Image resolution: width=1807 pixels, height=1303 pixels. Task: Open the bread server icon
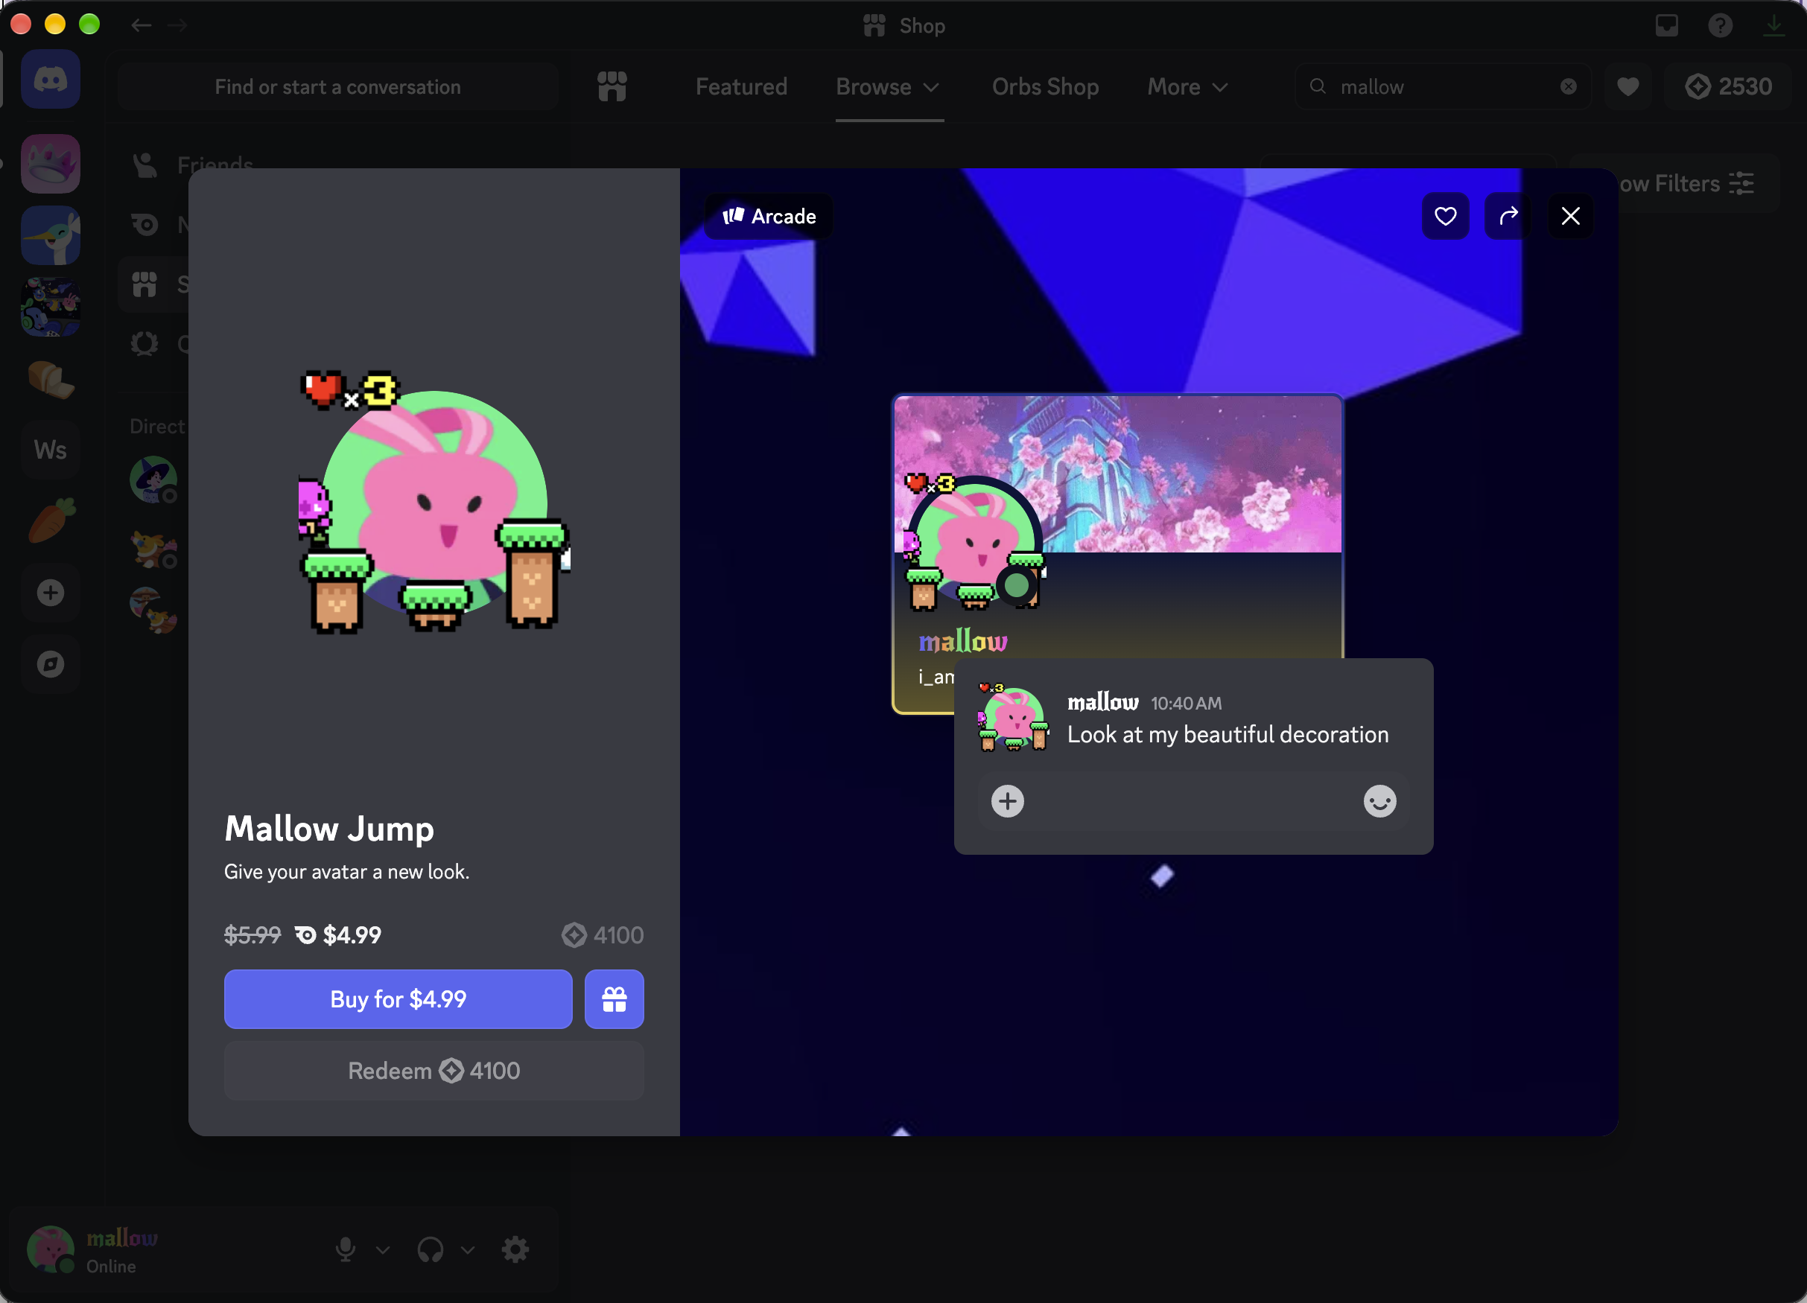coord(50,378)
